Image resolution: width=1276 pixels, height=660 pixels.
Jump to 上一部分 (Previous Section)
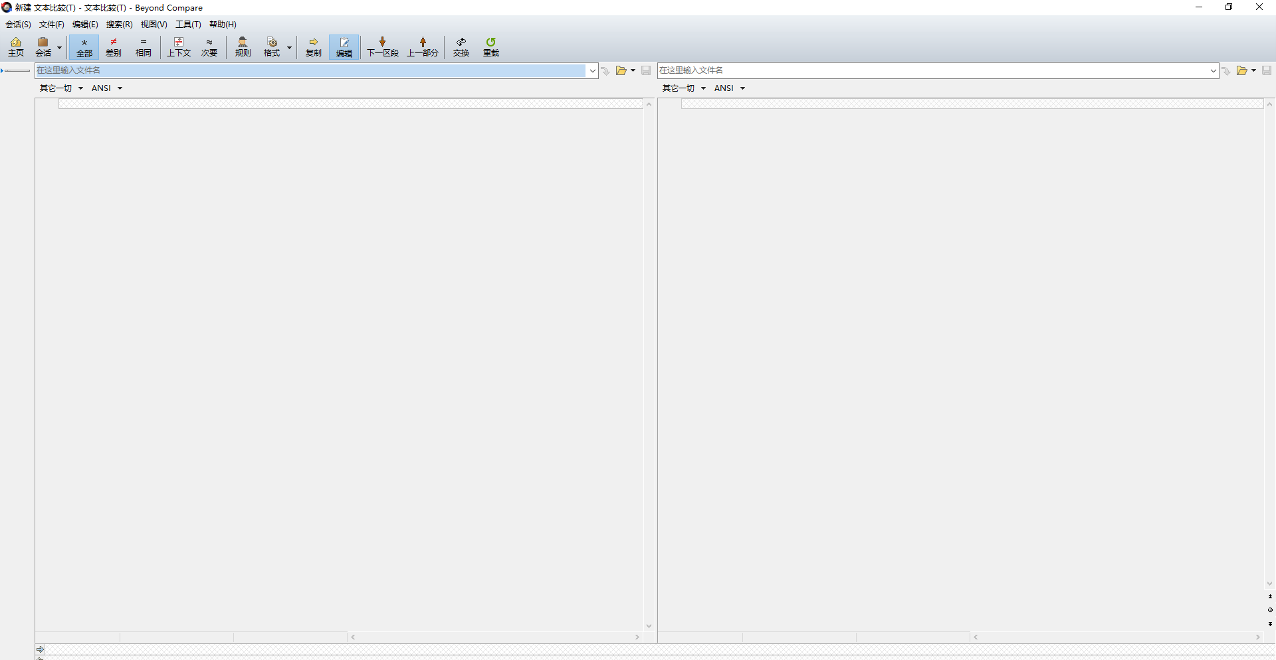[423, 47]
